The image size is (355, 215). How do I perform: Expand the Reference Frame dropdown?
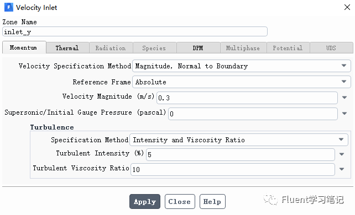tap(241, 82)
